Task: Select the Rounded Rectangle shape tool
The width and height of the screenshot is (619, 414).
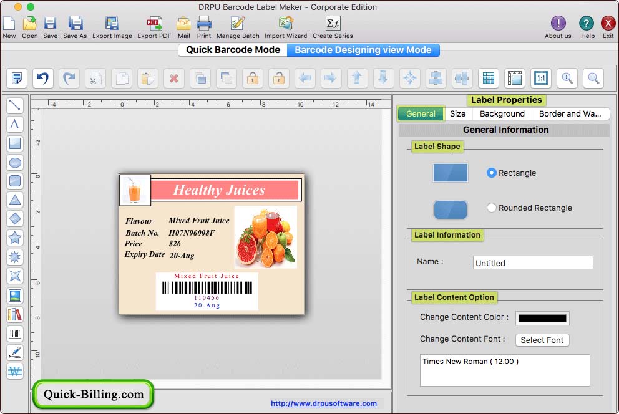Action: (x=15, y=181)
